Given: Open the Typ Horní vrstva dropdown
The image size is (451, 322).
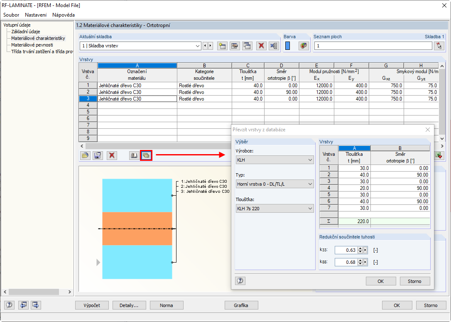Looking at the screenshot, I should [x=310, y=184].
